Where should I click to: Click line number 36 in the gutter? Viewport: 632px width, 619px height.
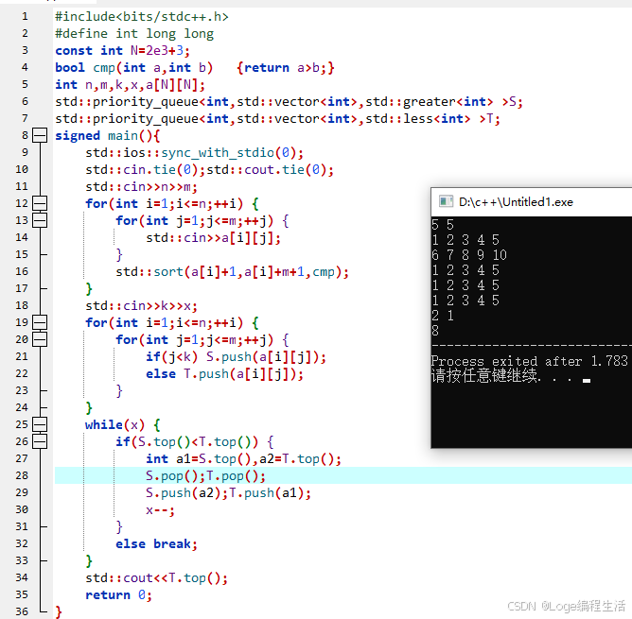[22, 611]
